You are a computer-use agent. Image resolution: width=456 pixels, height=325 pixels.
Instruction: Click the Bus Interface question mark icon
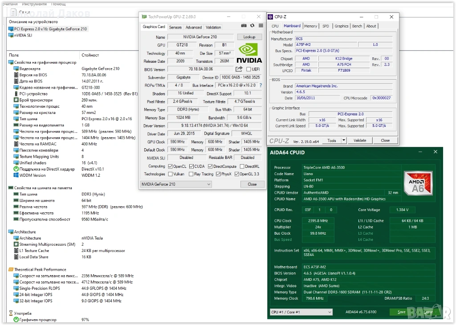261,85
